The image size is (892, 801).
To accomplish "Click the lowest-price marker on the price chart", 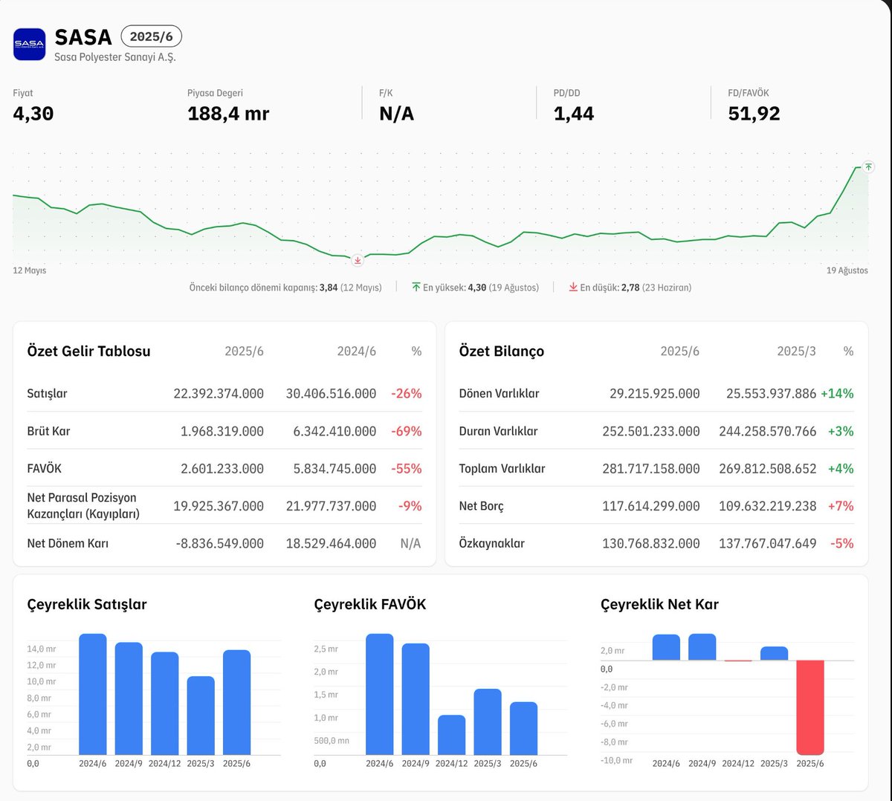I will [358, 260].
